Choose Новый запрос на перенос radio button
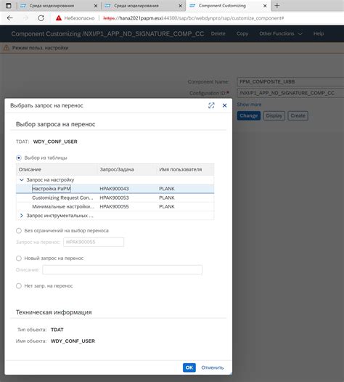344x382 pixels. pos(19,259)
